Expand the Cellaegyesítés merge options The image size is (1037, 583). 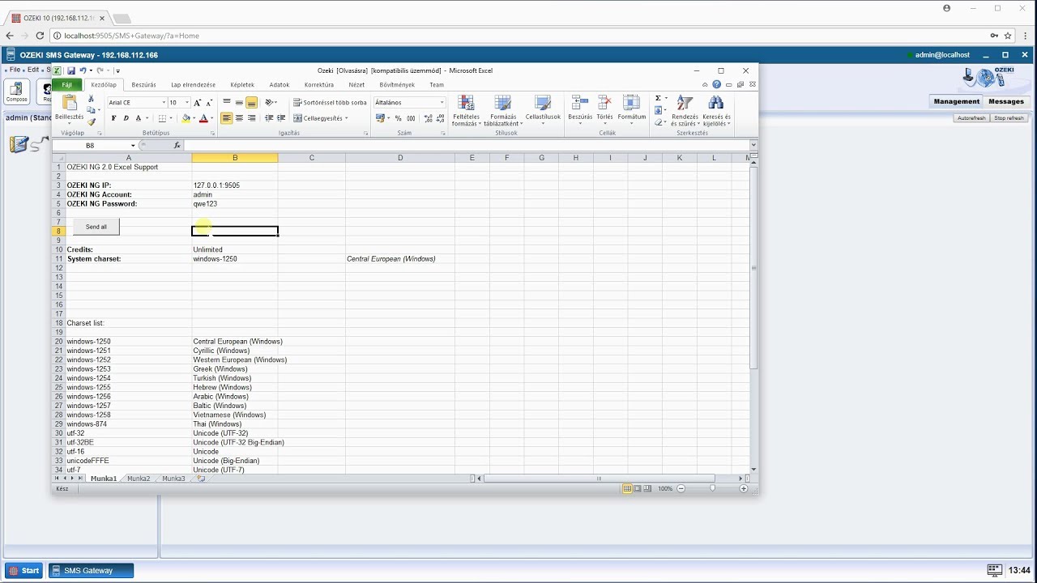click(x=347, y=118)
